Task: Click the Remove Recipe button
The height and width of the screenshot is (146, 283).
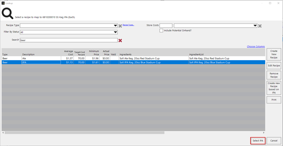Action: (x=274, y=75)
